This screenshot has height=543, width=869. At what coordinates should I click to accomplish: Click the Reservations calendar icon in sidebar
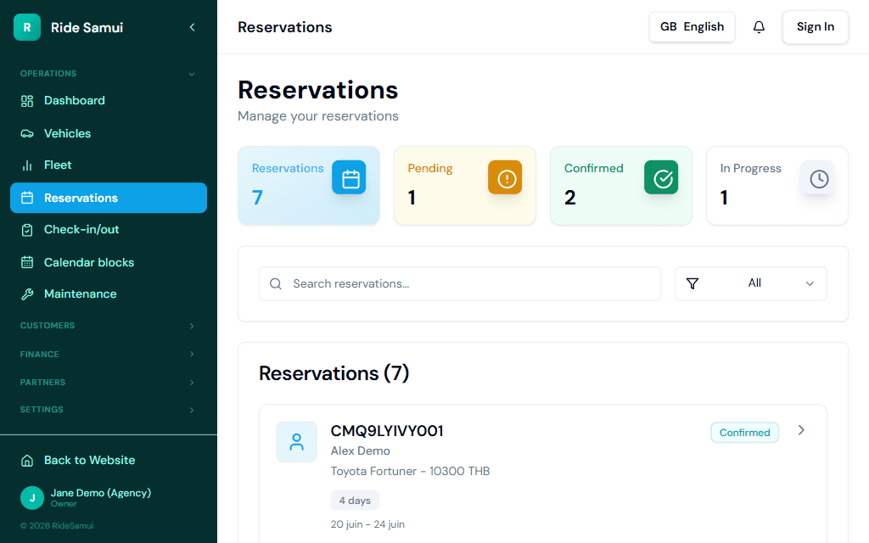27,198
